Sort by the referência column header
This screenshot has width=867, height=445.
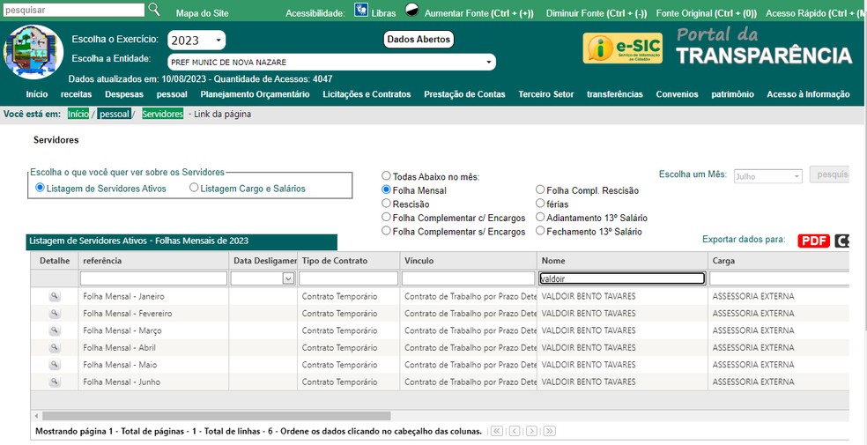point(153,260)
